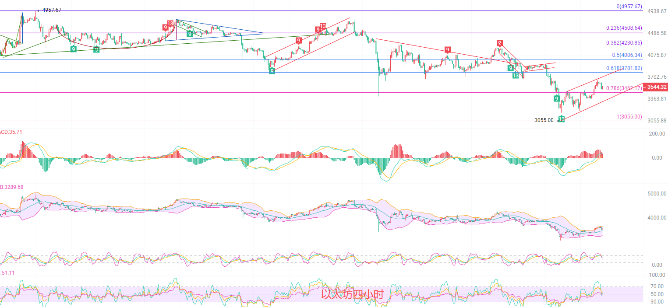Select the 0.5(4006.34) Fibonacci label
668x307 pixels.
point(627,55)
